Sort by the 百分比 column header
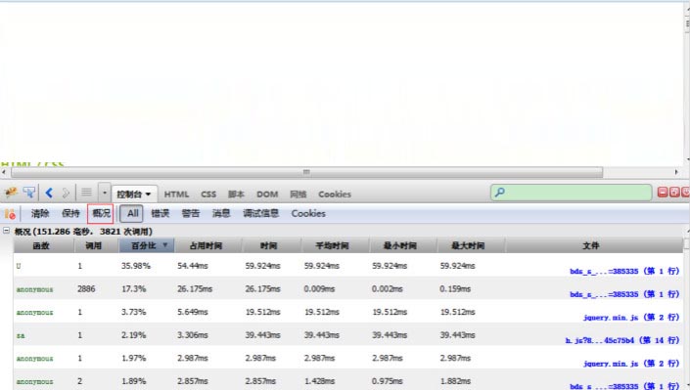 pyautogui.click(x=147, y=245)
